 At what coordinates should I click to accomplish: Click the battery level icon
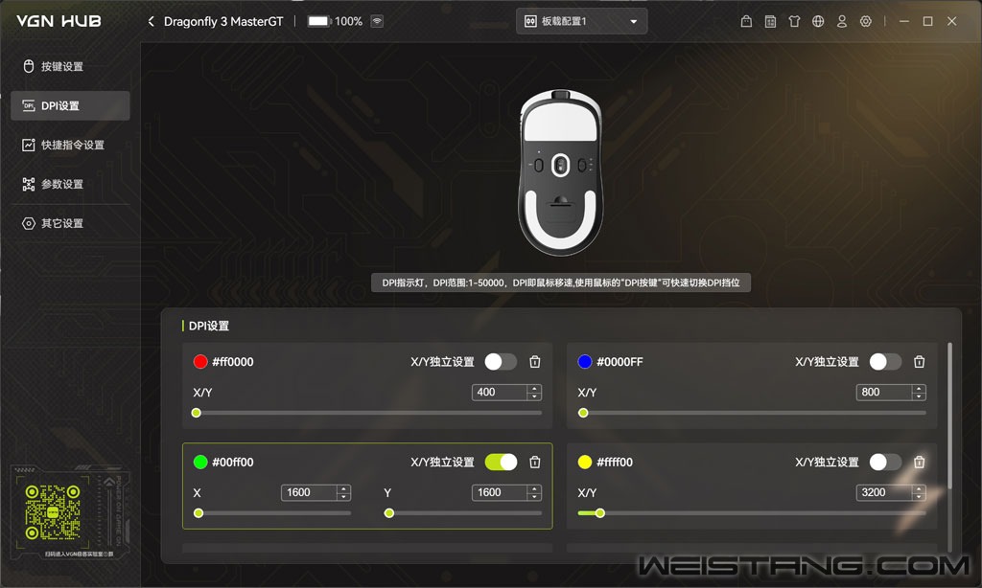point(318,21)
